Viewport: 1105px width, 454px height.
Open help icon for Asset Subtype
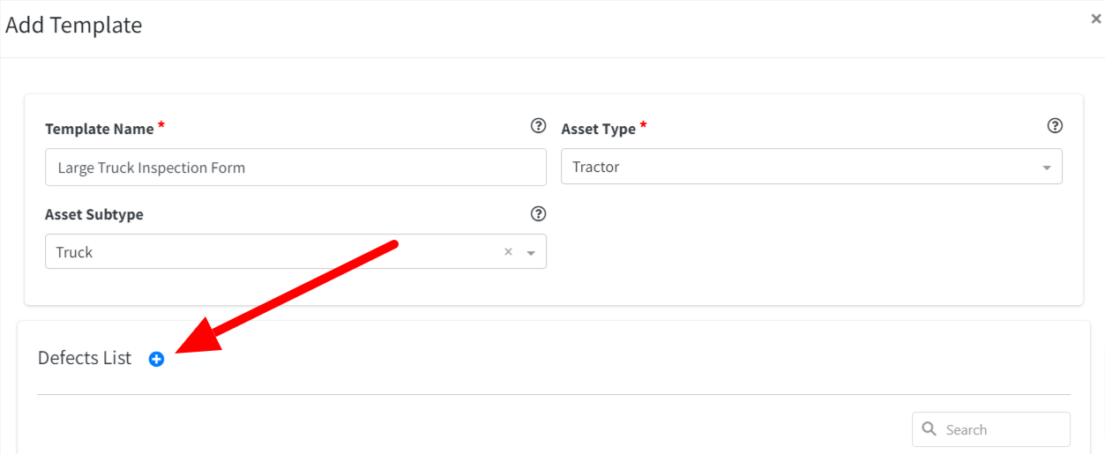538,213
